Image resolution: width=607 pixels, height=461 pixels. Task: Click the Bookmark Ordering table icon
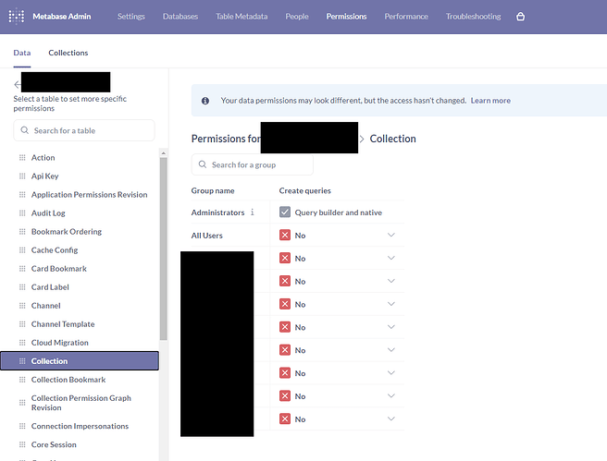tap(22, 232)
